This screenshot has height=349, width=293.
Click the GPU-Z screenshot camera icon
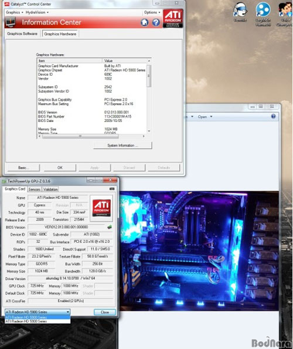coord(112,189)
